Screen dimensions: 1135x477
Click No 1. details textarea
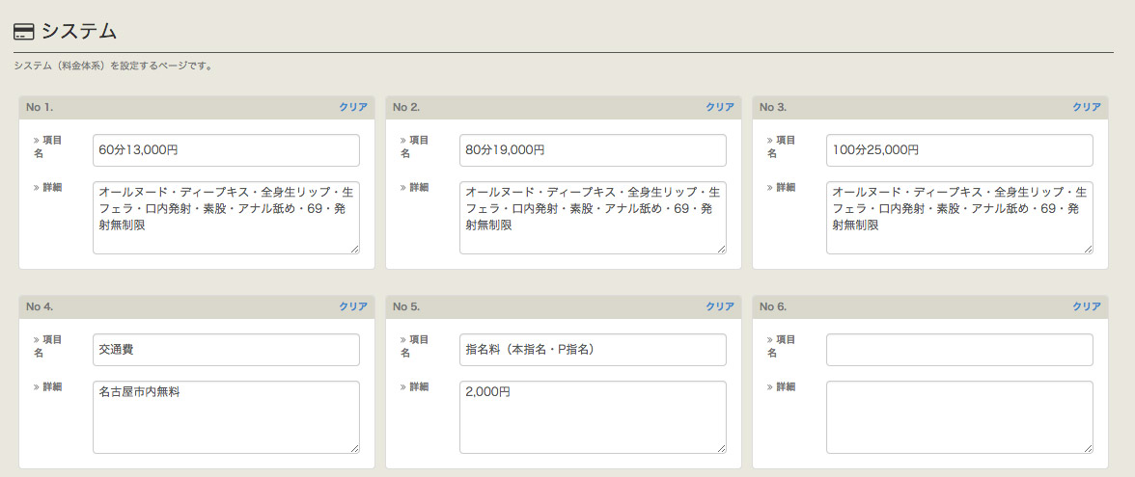226,218
